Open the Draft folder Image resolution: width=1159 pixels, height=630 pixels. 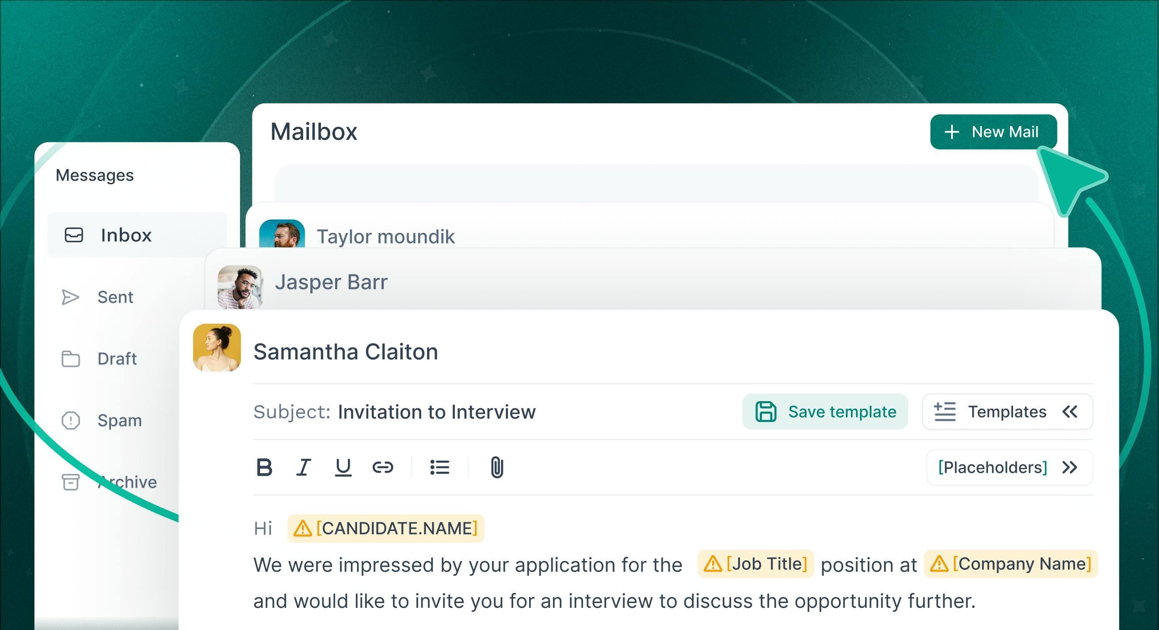click(117, 359)
